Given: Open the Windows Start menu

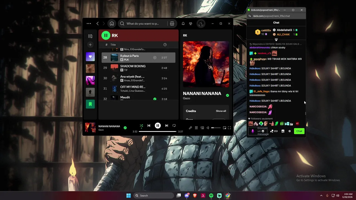Looking at the screenshot, I should (x=128, y=196).
